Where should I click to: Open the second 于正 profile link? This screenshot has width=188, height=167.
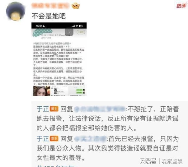[43, 139]
